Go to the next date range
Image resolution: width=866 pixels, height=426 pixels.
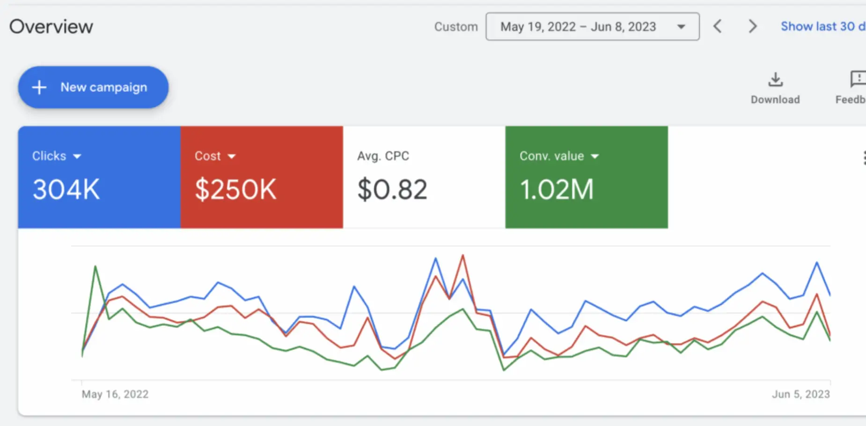click(x=752, y=26)
